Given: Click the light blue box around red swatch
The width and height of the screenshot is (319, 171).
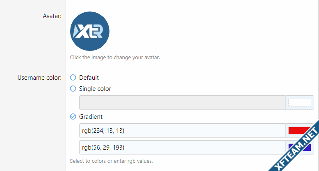Looking at the screenshot, I should point(300,130).
